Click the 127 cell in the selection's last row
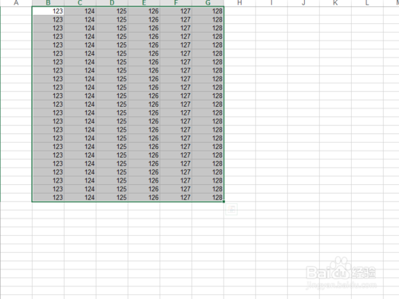Screen dimensions: 399x299 click(176, 198)
